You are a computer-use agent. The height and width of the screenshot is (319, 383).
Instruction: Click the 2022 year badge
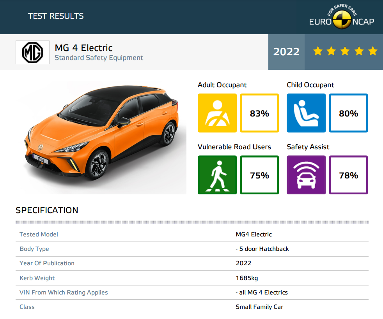(x=286, y=52)
